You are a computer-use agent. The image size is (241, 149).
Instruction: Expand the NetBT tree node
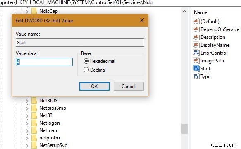coord(27,116)
